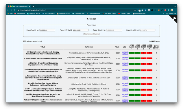Viewport: 183px width, 110px height.
Task: Click the profile avatar icon
Action: [x=172, y=10]
